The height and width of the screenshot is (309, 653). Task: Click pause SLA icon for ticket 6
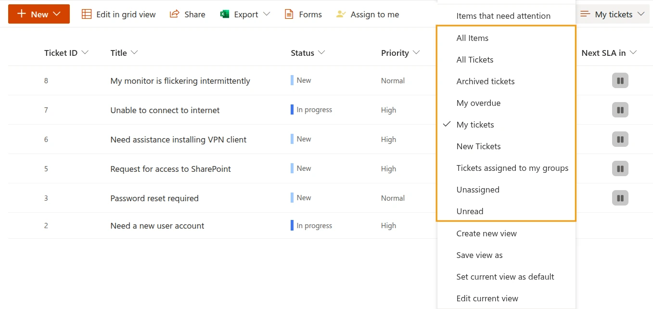pos(620,140)
